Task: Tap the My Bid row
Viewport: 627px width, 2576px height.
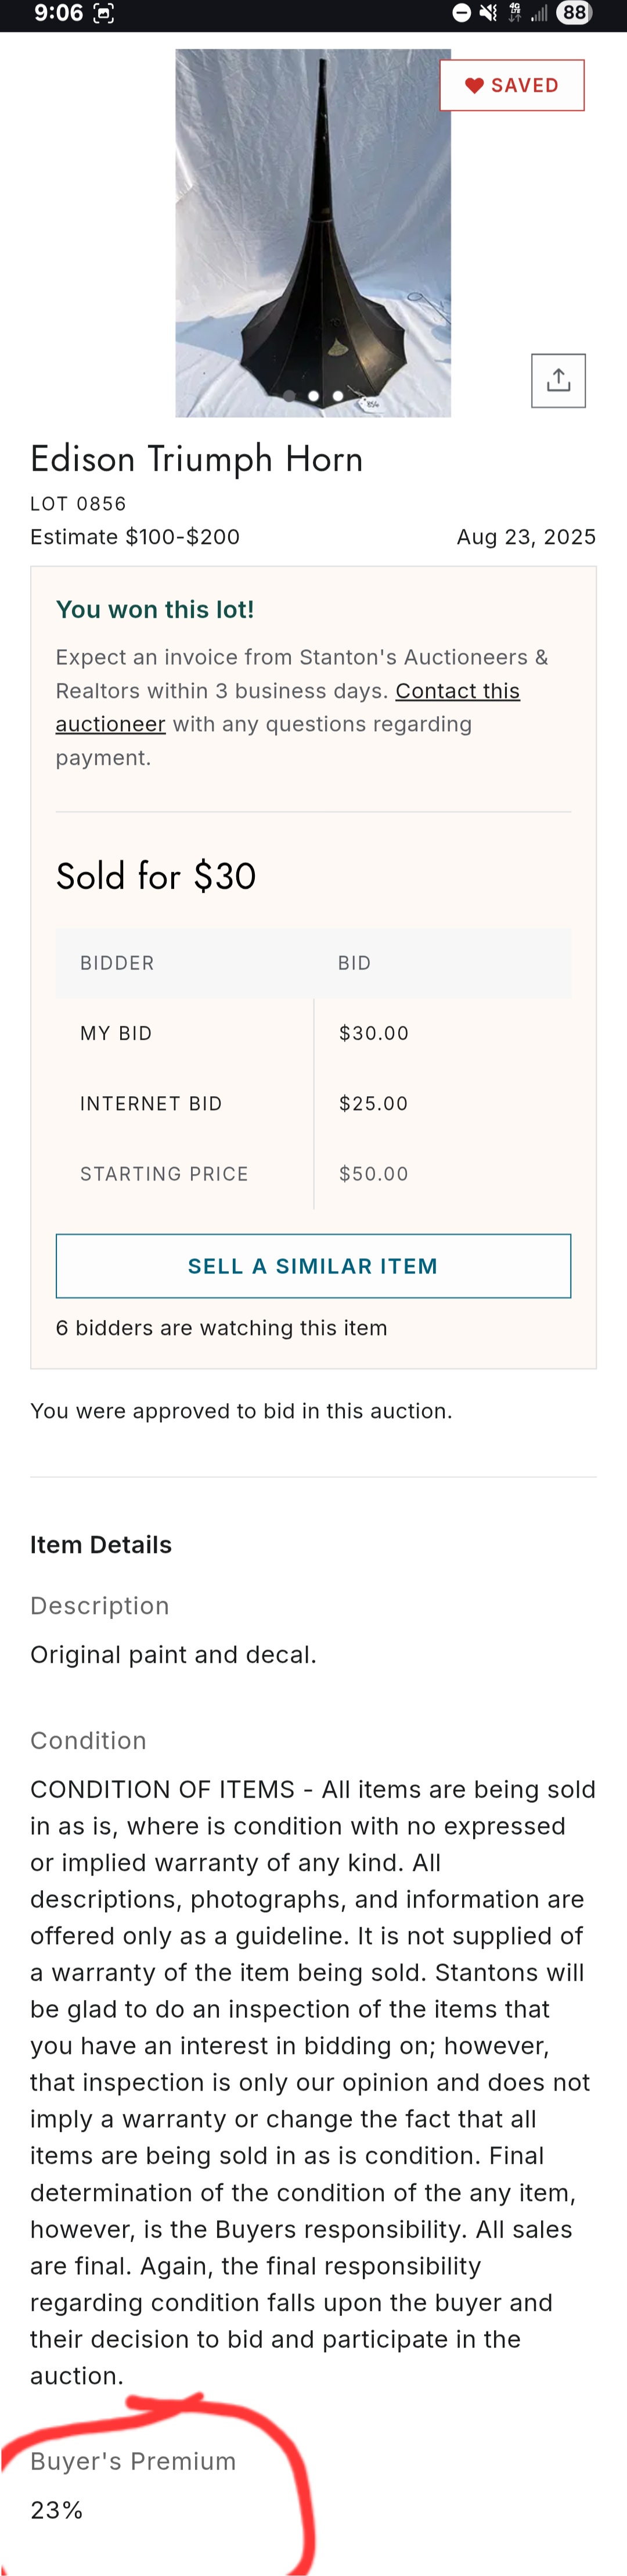Action: pos(312,1033)
